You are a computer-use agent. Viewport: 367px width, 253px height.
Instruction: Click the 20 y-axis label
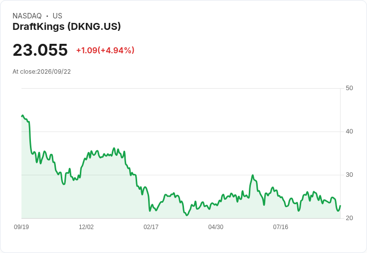pos(349,218)
